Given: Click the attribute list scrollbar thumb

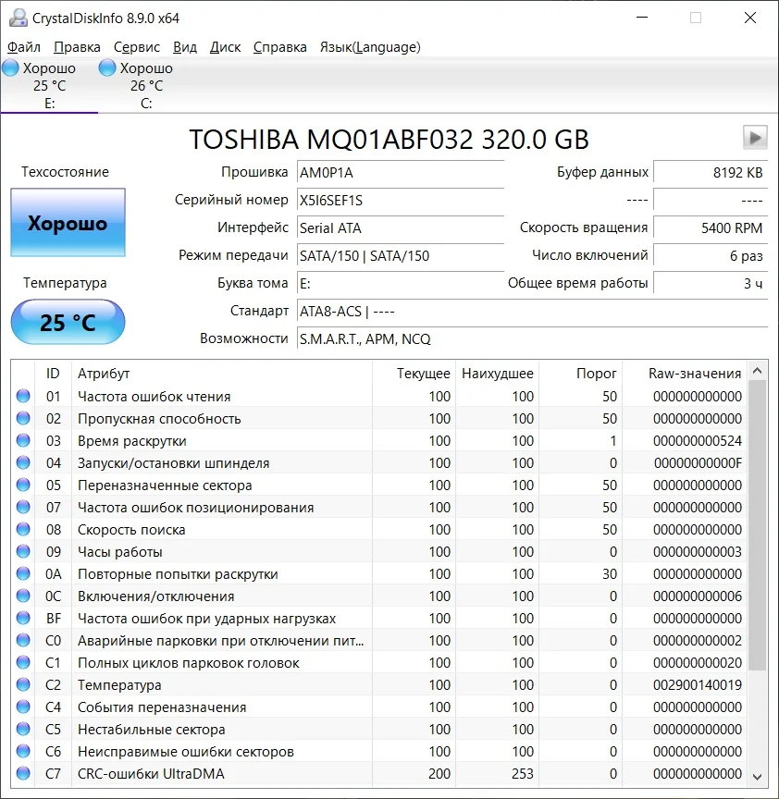Looking at the screenshot, I should (758, 525).
